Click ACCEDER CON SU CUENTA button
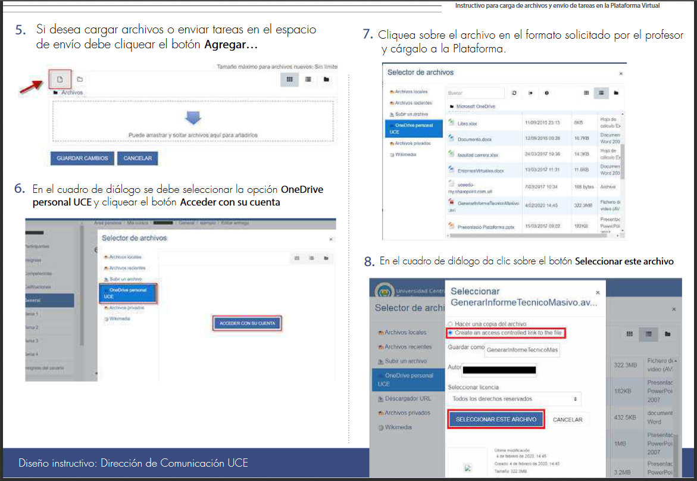The height and width of the screenshot is (481, 697). tap(248, 323)
